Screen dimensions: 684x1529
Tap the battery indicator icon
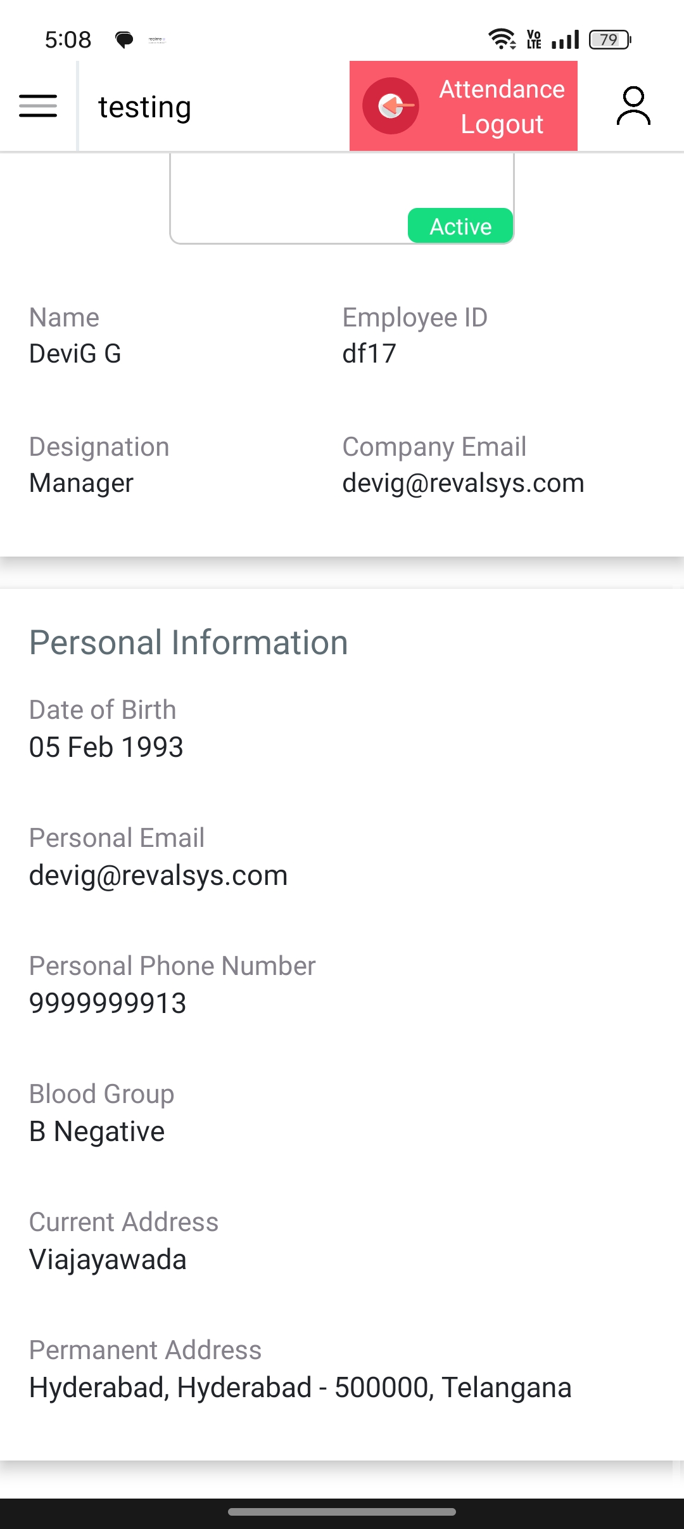coord(610,39)
